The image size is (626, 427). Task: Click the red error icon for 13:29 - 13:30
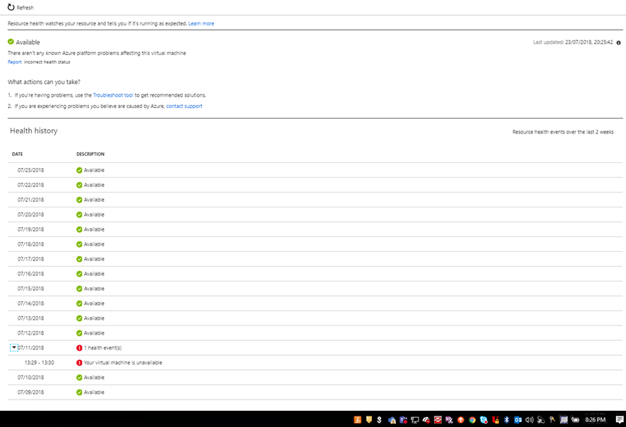(x=79, y=363)
